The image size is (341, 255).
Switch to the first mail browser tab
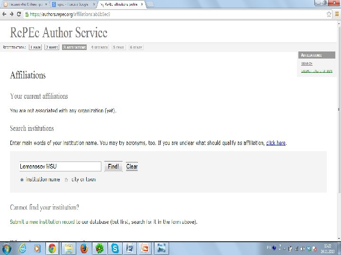[24, 4]
